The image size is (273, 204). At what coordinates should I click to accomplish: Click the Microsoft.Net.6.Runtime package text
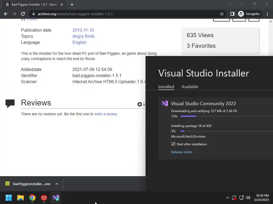tap(188, 137)
